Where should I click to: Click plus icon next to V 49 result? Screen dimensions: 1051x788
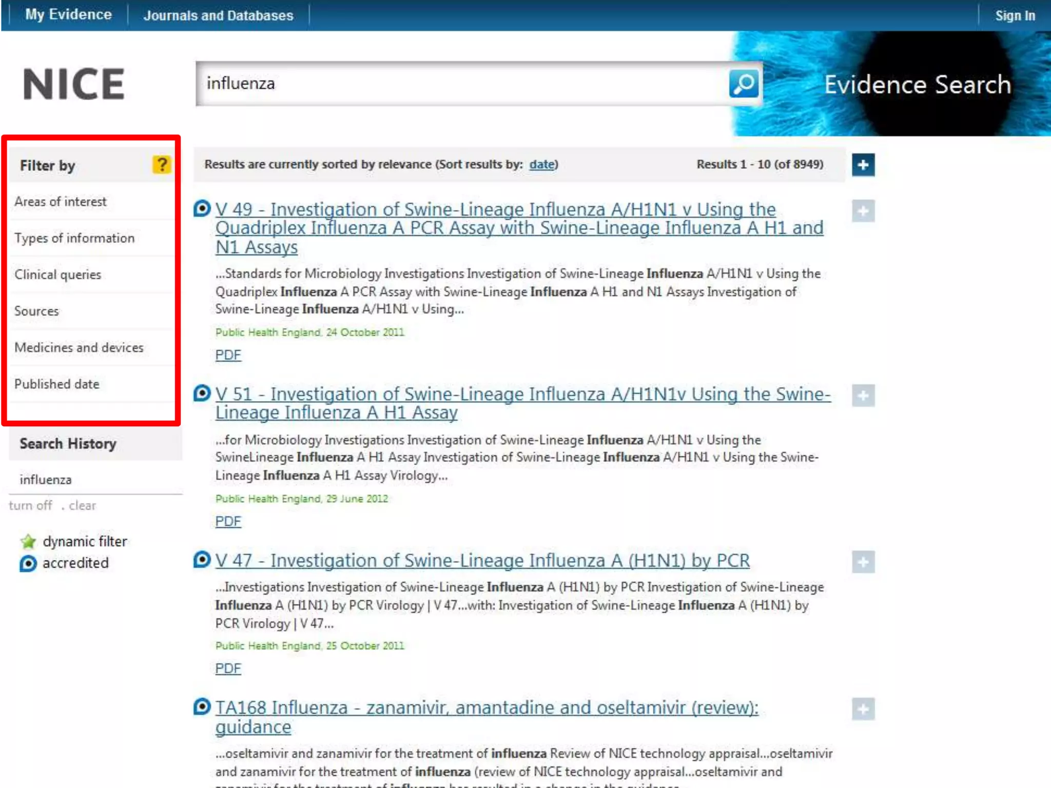(x=863, y=211)
